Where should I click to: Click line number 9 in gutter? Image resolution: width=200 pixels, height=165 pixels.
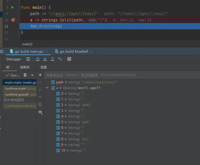tap(7, 14)
